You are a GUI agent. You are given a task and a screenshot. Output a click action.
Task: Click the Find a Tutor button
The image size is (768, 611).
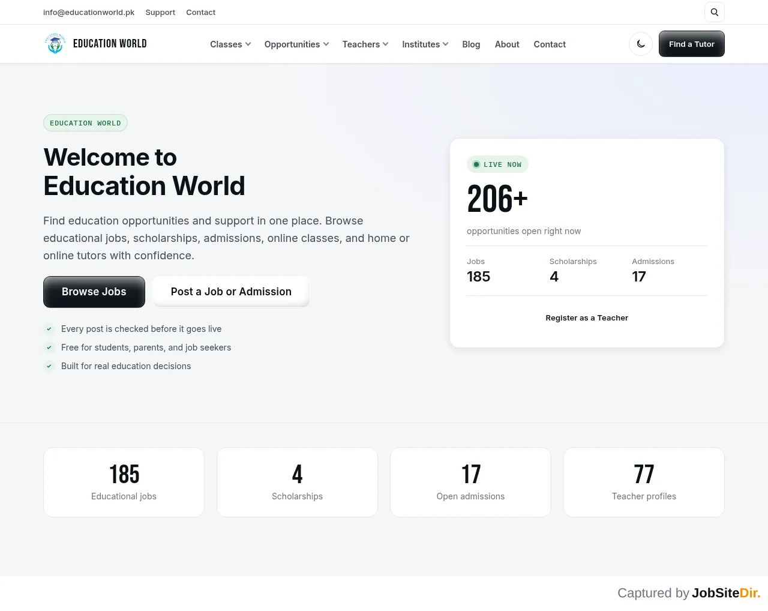point(692,44)
